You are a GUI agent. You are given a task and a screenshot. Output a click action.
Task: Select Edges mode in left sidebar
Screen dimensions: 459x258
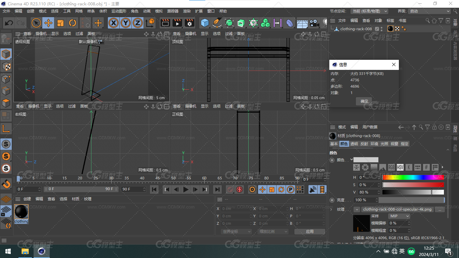(x=6, y=91)
